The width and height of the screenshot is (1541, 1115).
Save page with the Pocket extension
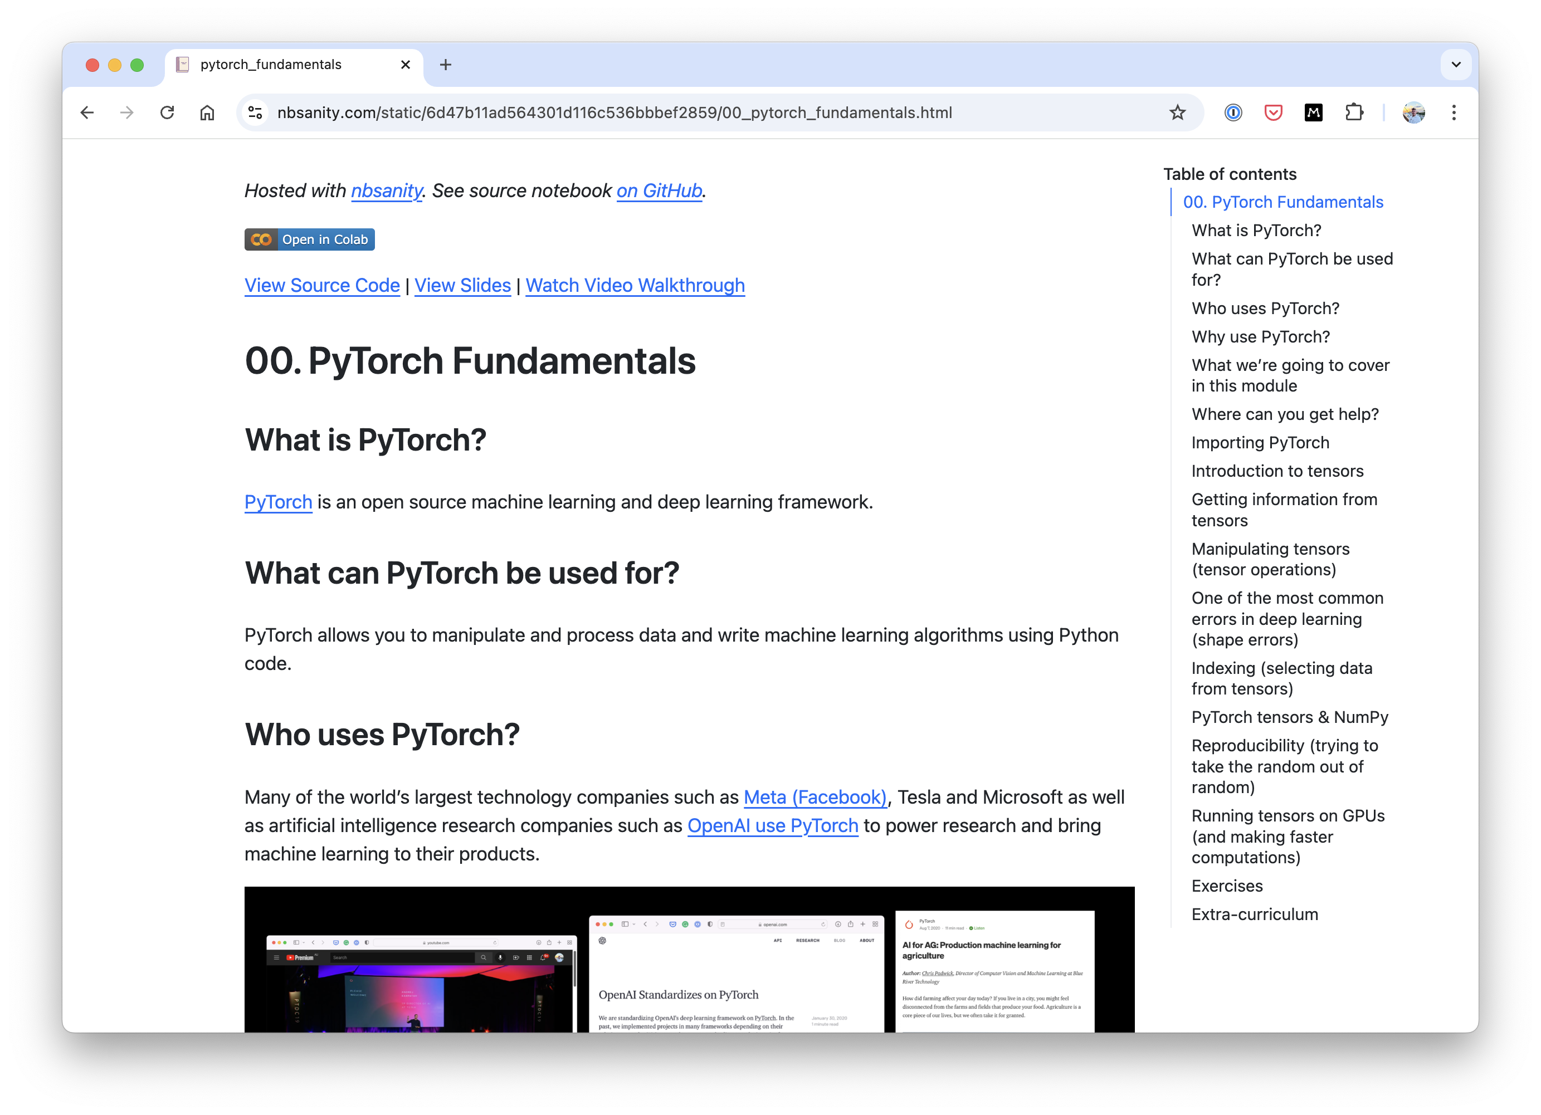[1273, 113]
